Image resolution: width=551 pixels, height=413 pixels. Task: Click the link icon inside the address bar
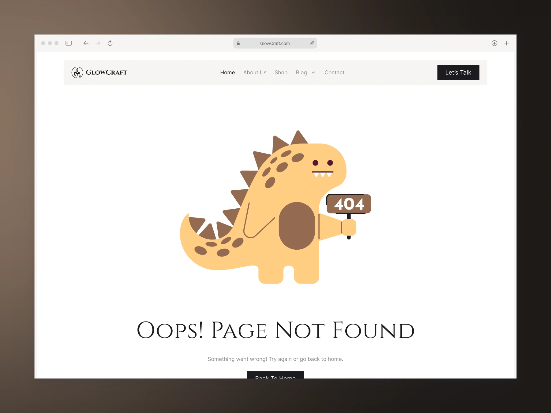tap(312, 43)
